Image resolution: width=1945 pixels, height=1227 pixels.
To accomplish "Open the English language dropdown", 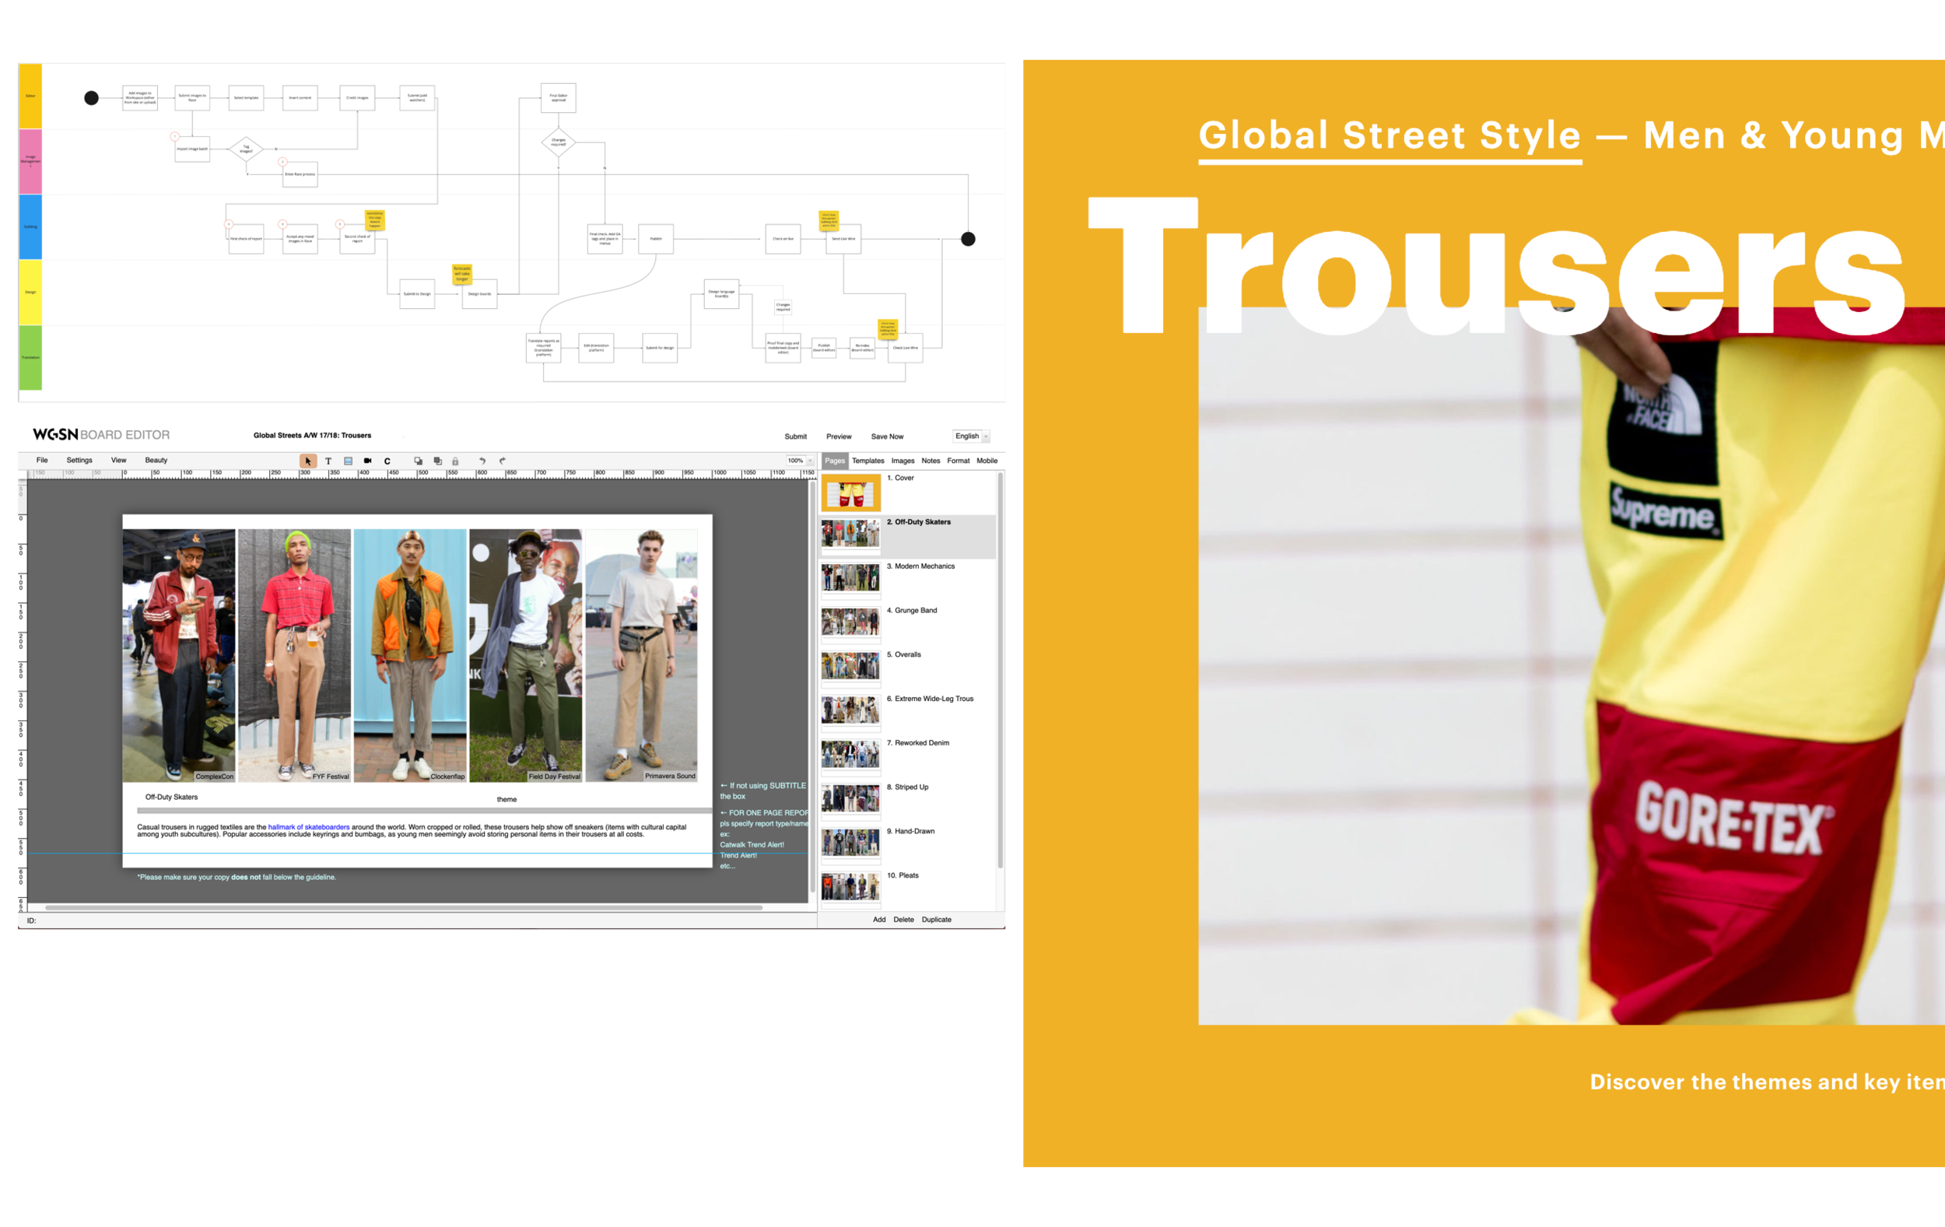I will tap(971, 436).
